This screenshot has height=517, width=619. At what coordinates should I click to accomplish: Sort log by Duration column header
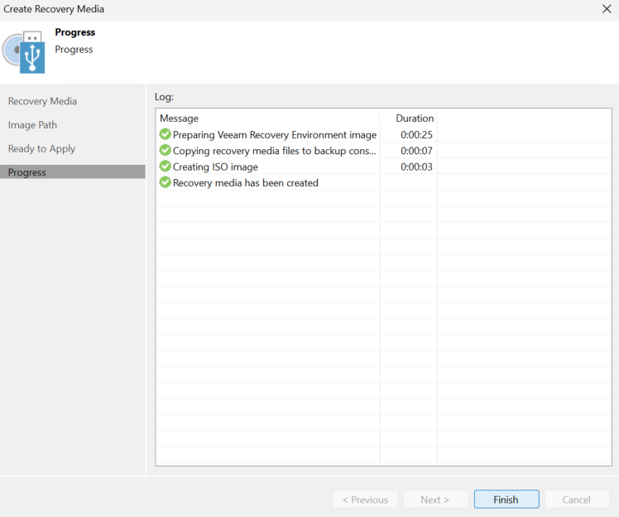pyautogui.click(x=409, y=118)
